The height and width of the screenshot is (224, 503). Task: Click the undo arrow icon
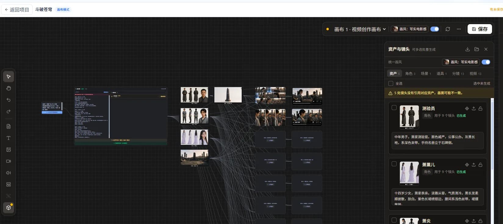(9, 100)
